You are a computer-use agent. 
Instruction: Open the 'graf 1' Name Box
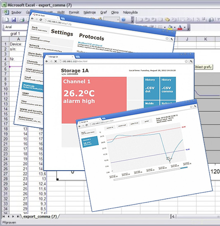[x=15, y=34]
